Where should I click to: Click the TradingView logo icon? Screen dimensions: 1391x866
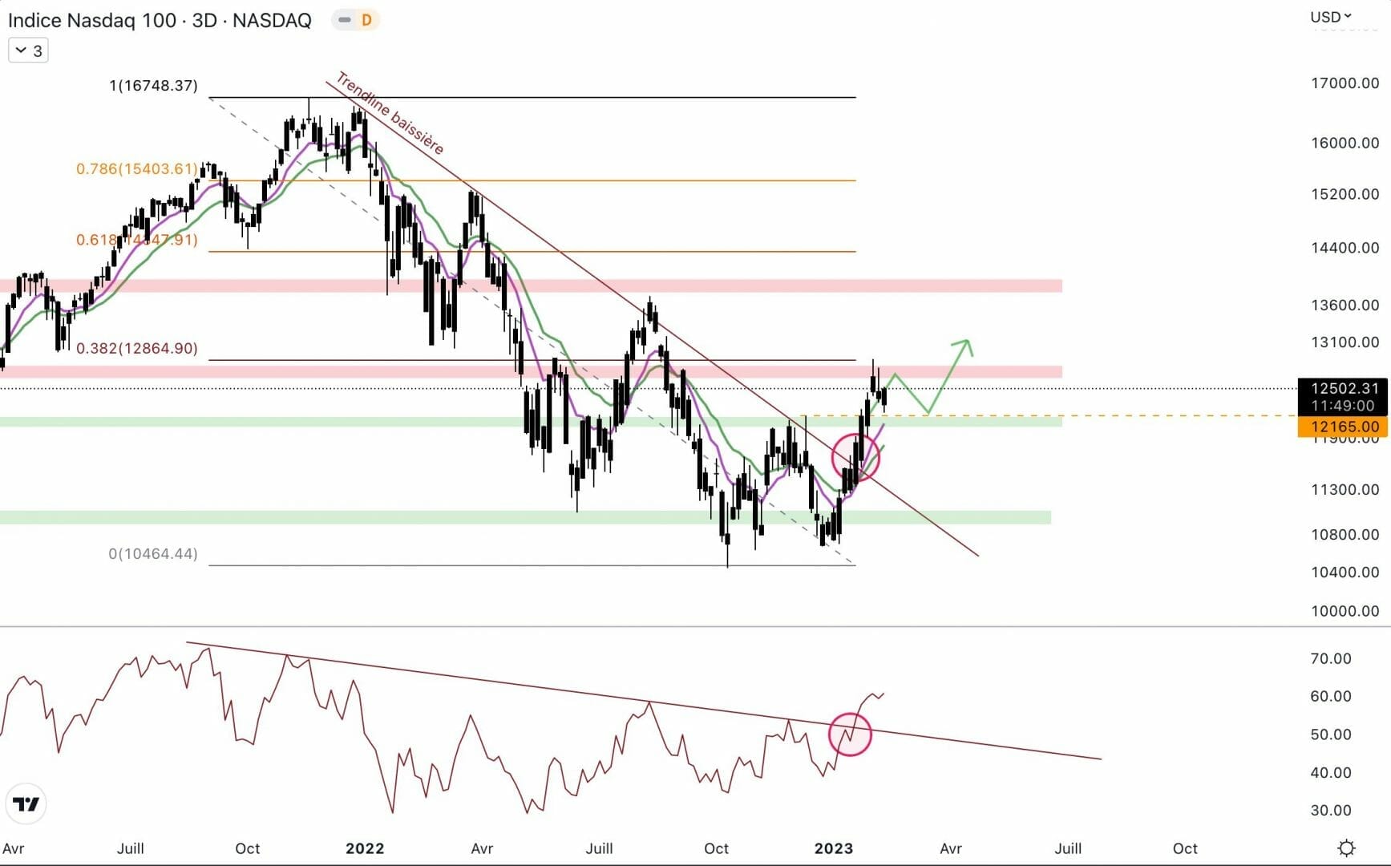pos(26,804)
